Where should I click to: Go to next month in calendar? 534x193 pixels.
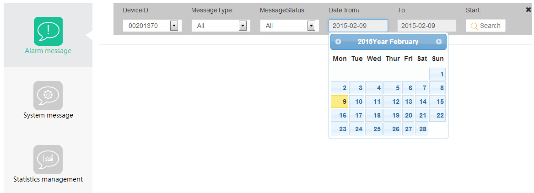coord(439,42)
